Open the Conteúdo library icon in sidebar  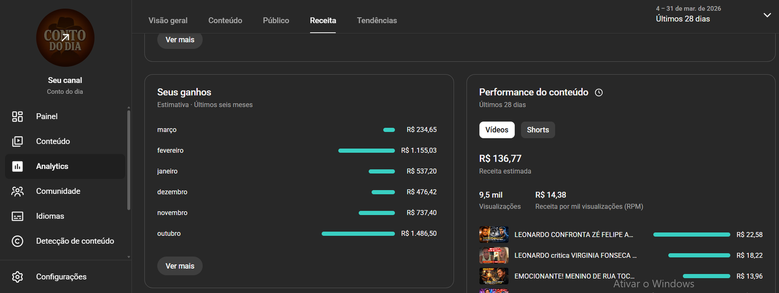tap(18, 141)
